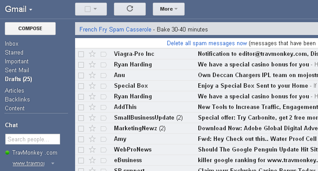Open Drafts (25) folder

point(19,79)
